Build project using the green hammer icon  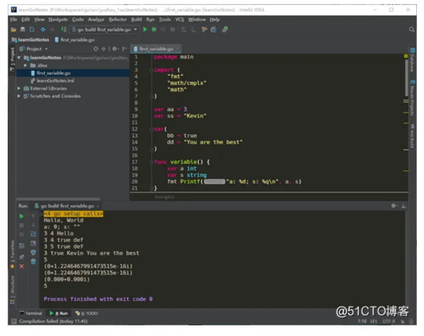[64, 30]
